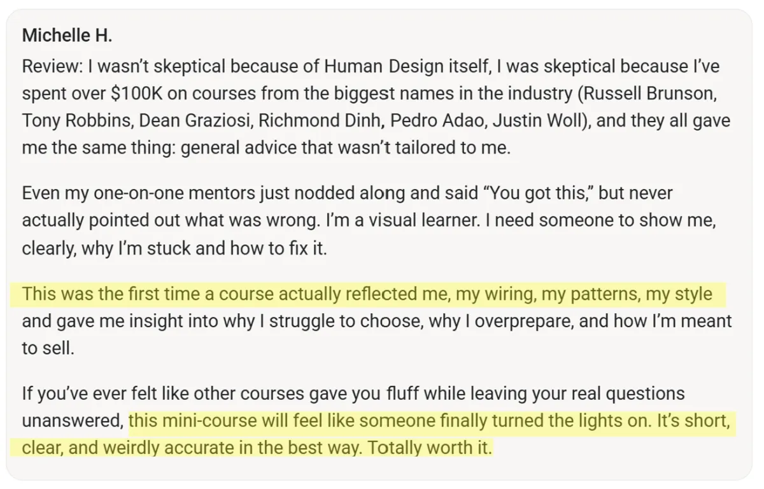Select the word "Review:" at paragraph start
This screenshot has height=489, width=764.
click(x=52, y=66)
